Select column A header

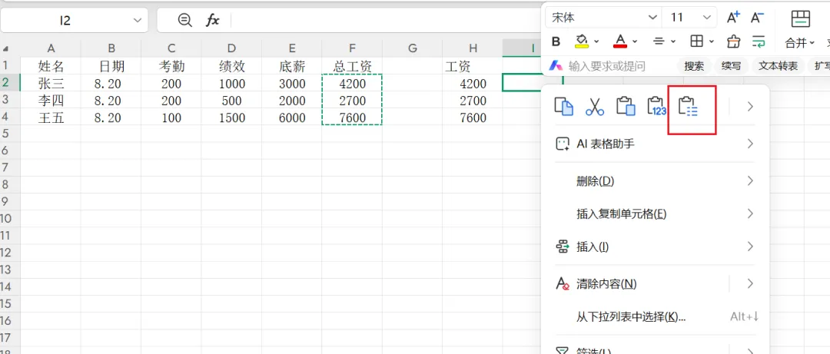(x=51, y=48)
